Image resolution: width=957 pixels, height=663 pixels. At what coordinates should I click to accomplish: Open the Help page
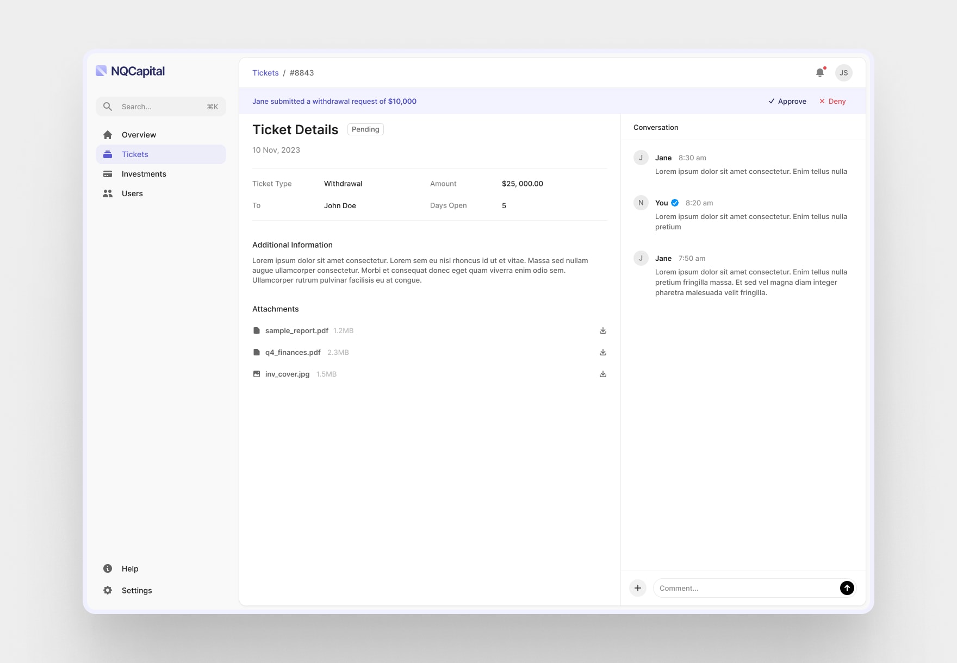130,568
